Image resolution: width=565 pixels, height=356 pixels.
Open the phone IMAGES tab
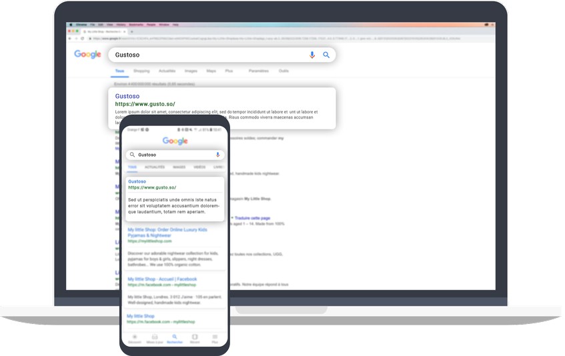[179, 167]
